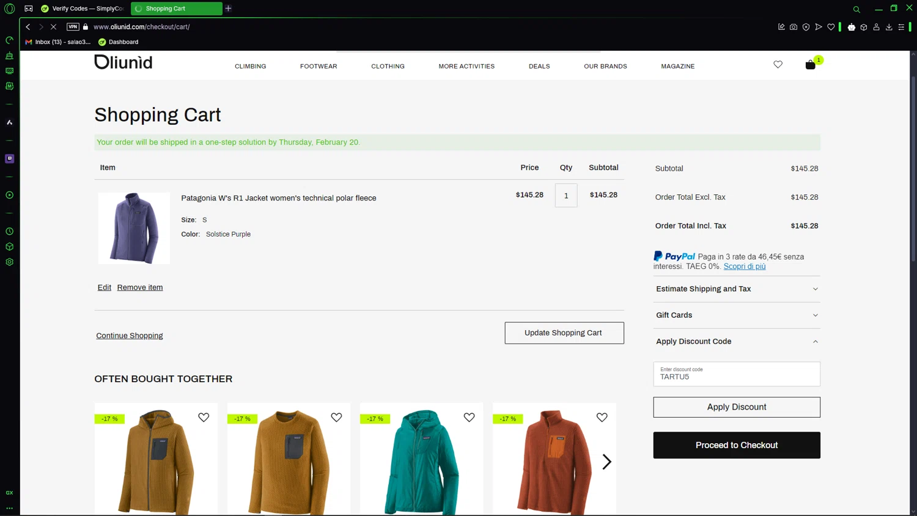Open the VPN badge in address bar
Viewport: 917px width, 516px height.
[x=73, y=27]
